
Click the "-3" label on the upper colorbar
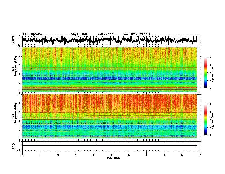(x=210, y=57)
